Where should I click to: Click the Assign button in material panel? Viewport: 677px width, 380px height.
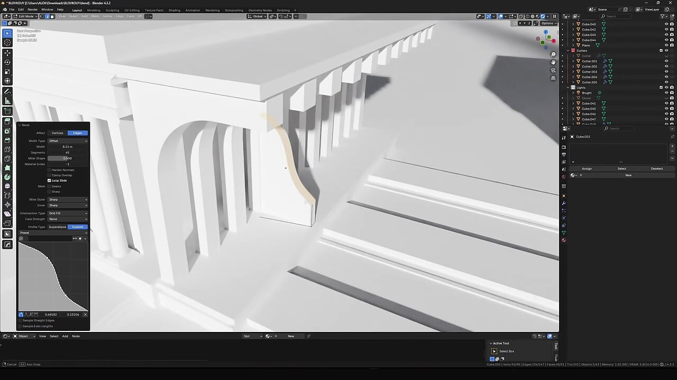coord(587,168)
